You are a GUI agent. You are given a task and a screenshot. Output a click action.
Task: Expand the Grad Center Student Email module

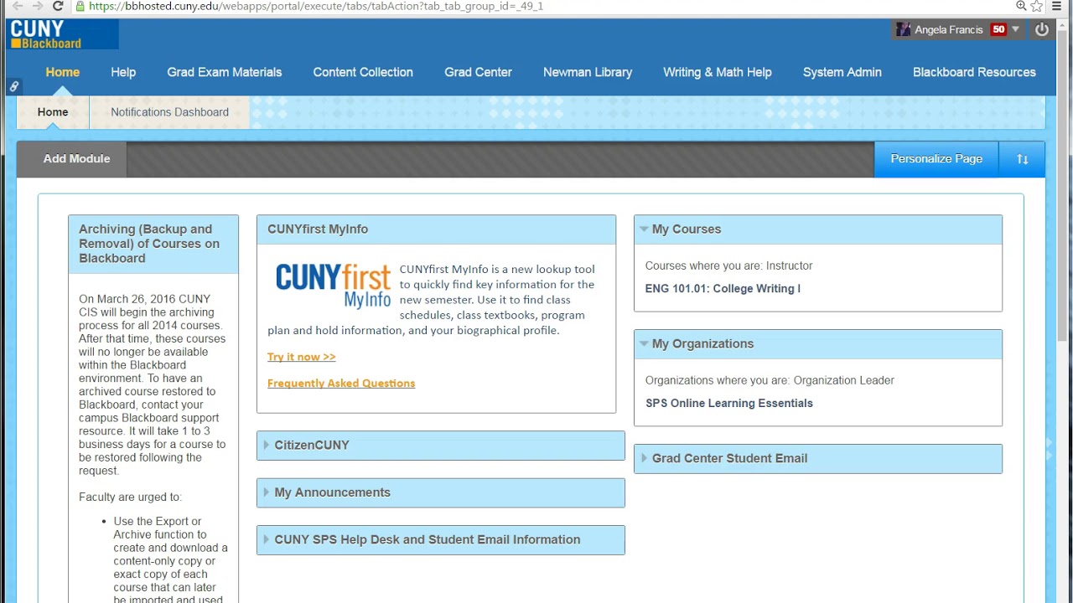(644, 458)
